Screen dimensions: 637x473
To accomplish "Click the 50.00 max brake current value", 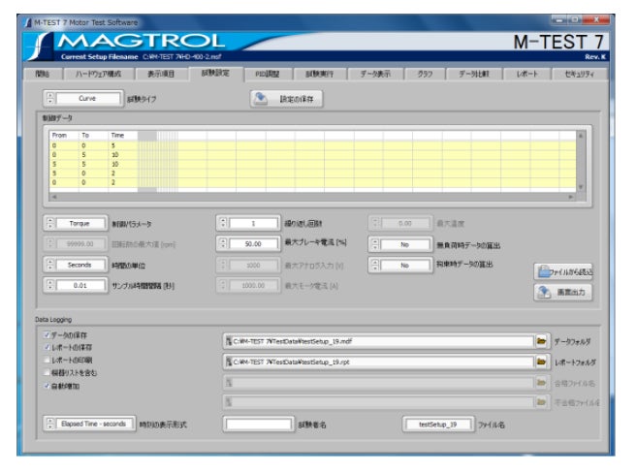I will click(x=253, y=243).
